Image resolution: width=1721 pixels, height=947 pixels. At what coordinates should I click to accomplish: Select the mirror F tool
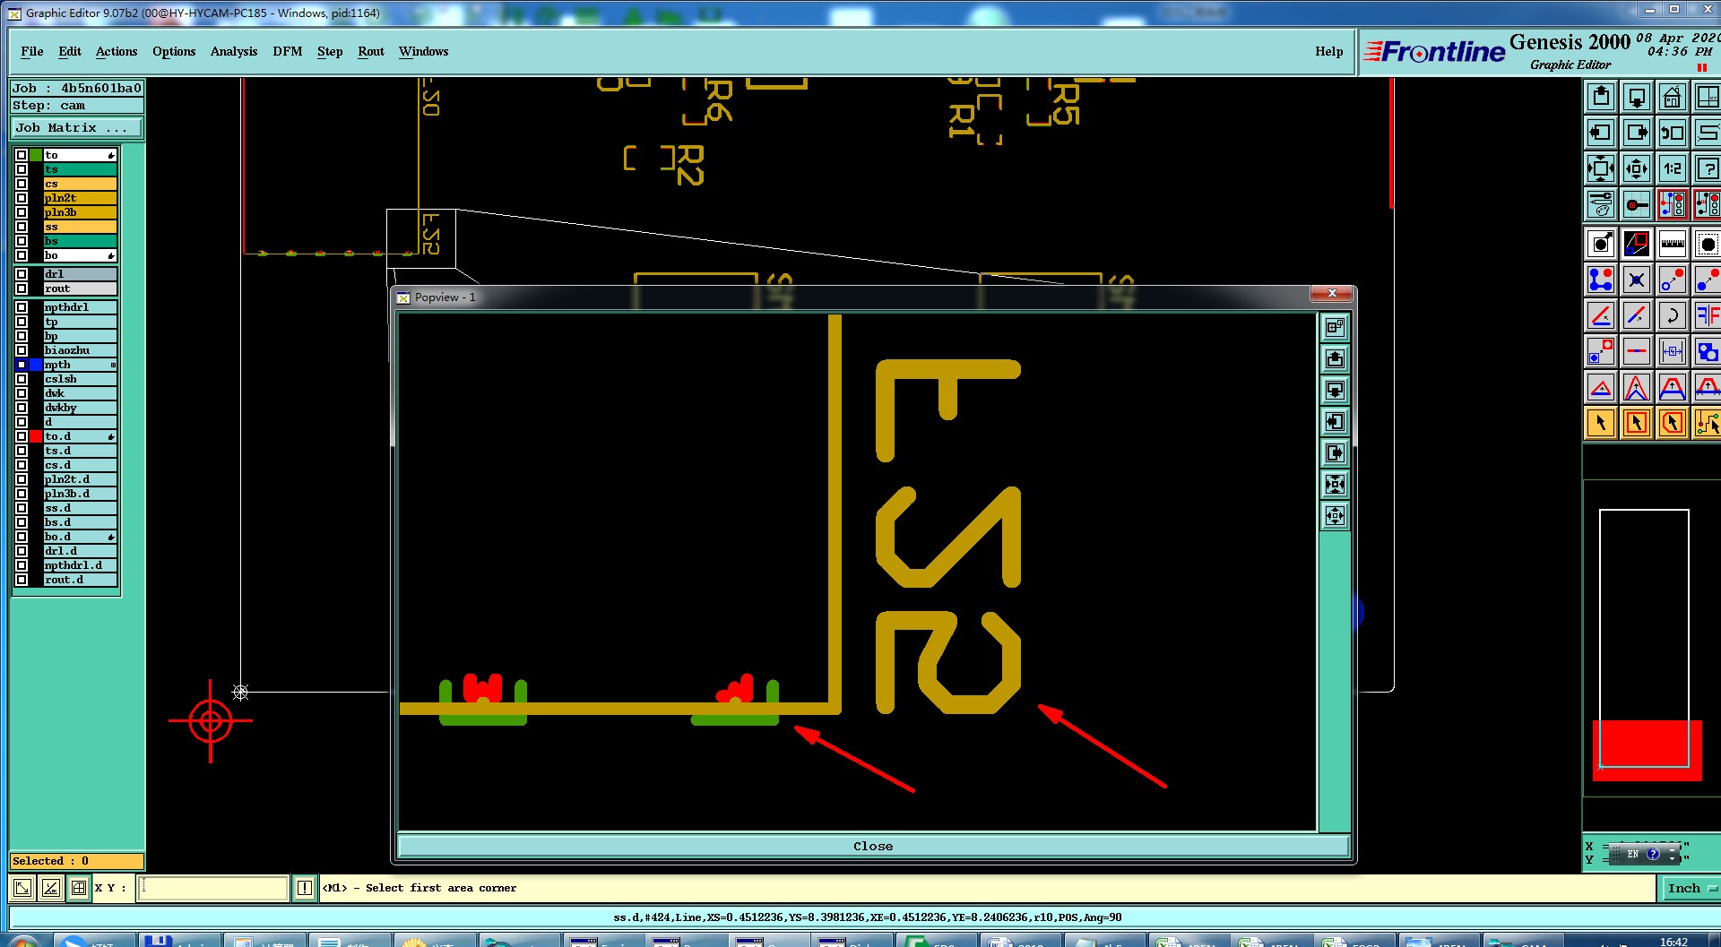coord(1707,315)
